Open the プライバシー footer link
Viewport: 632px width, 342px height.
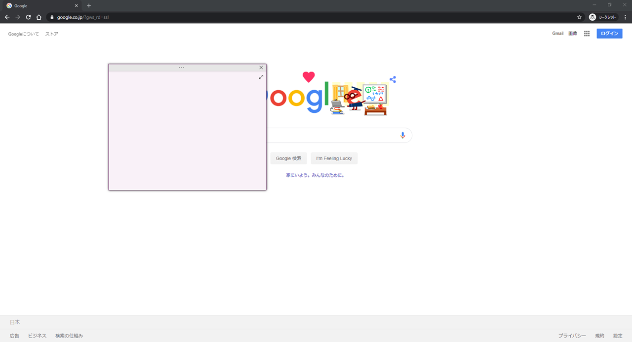(572, 336)
